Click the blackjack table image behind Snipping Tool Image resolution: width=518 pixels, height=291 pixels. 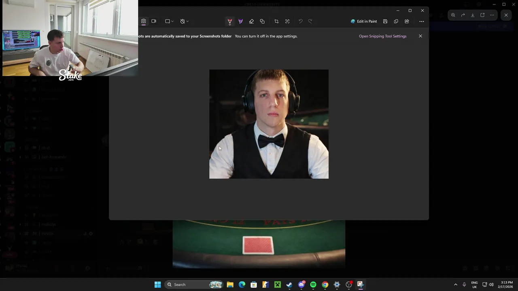(259, 244)
